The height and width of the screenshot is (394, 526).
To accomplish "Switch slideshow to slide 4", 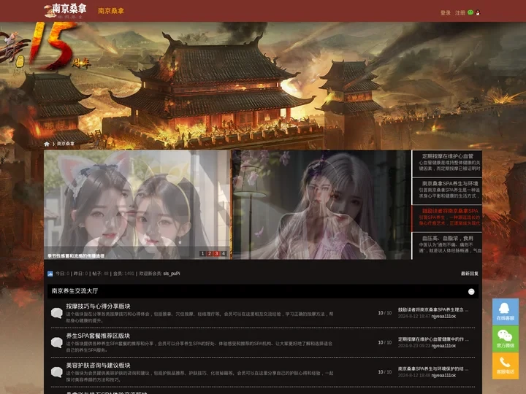I will coord(224,254).
